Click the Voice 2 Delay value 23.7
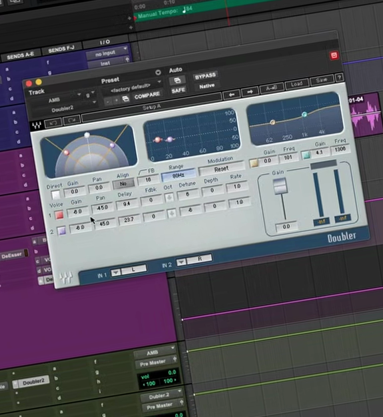This screenshot has width=383, height=417. pyautogui.click(x=129, y=220)
